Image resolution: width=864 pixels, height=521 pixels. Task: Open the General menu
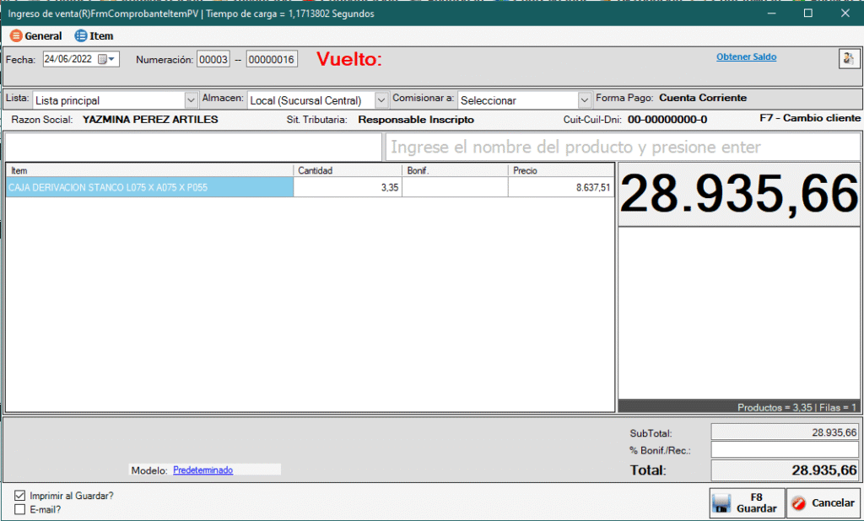(x=36, y=36)
